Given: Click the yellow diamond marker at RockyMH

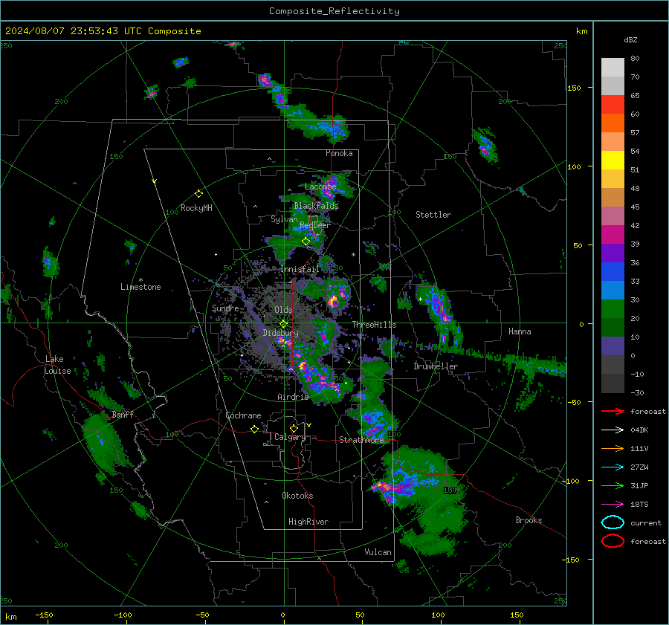Looking at the screenshot, I should [198, 194].
